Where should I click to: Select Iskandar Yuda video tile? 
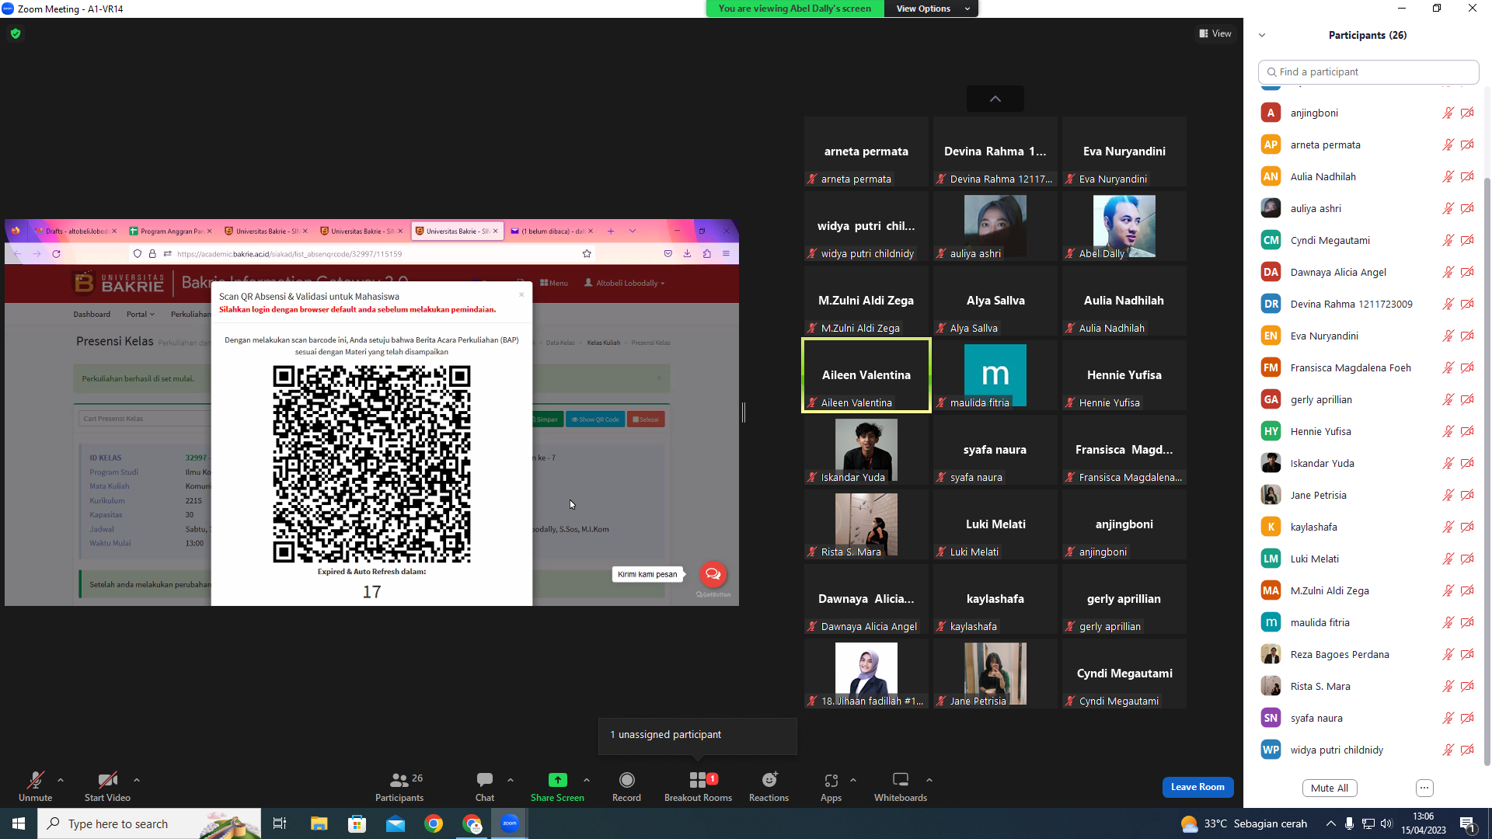[x=866, y=450]
